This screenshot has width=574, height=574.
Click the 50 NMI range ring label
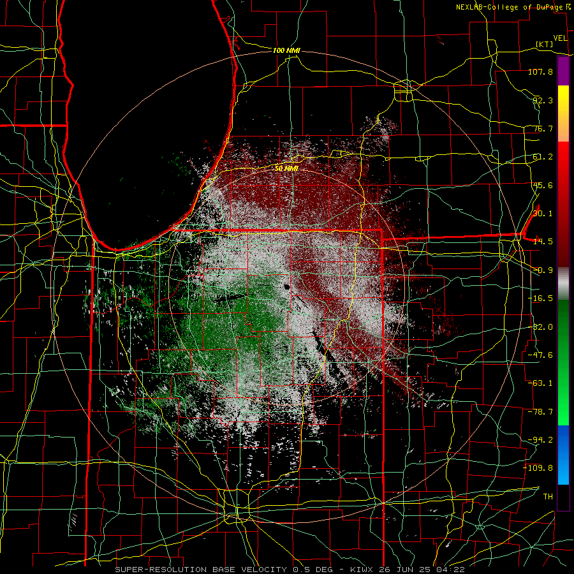(286, 169)
